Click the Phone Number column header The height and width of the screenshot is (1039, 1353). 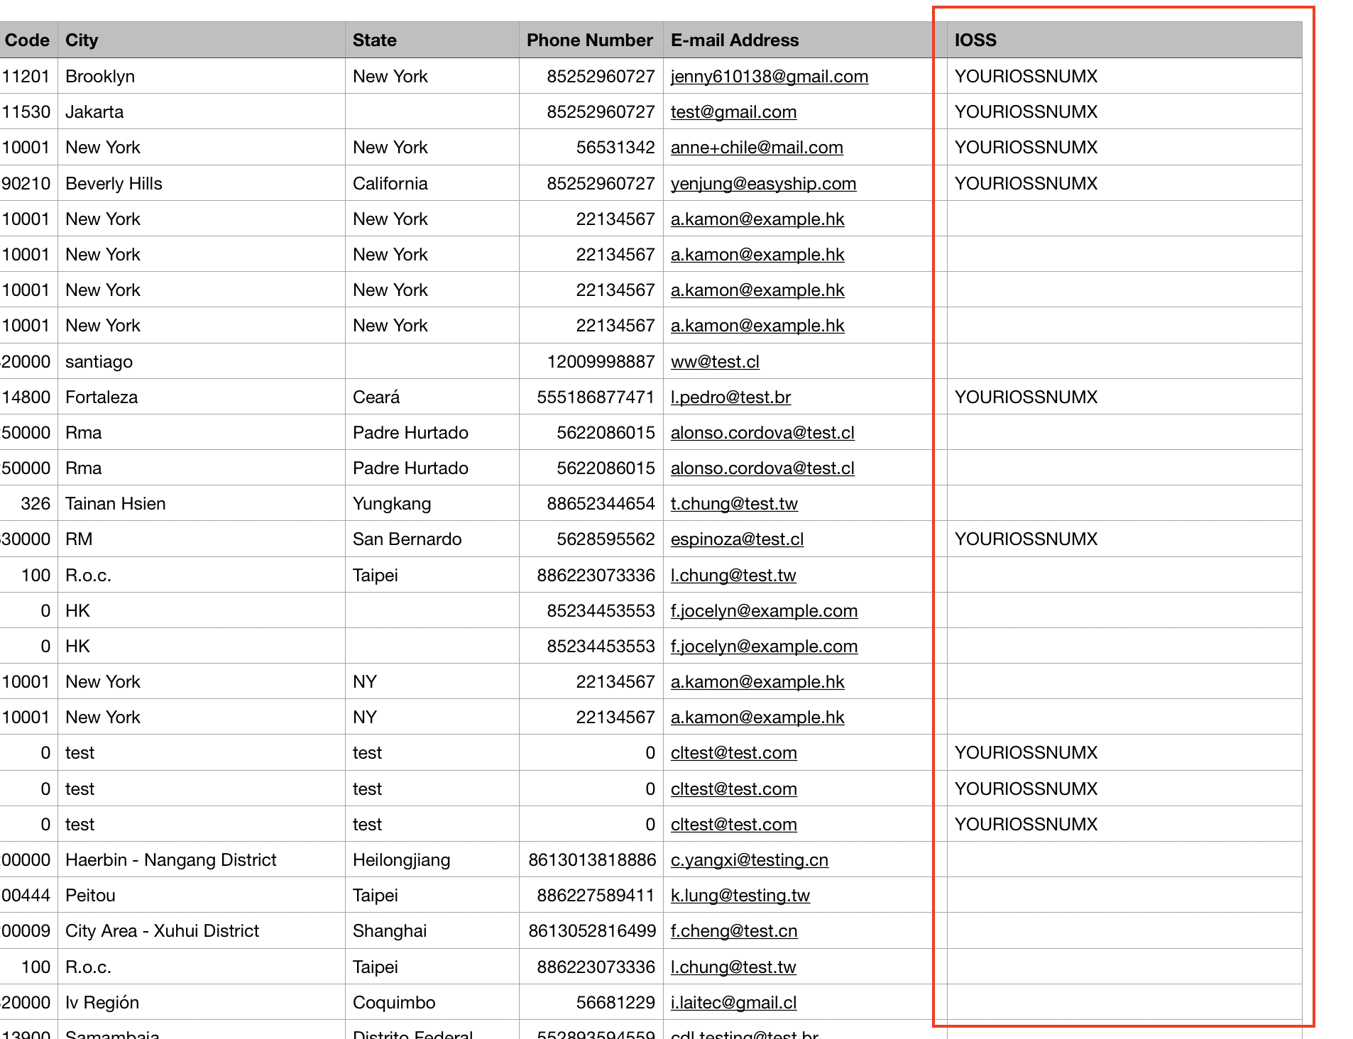[589, 40]
